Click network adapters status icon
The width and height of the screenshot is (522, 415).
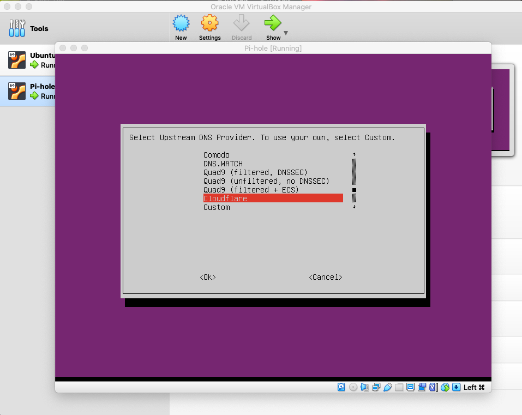(376, 387)
